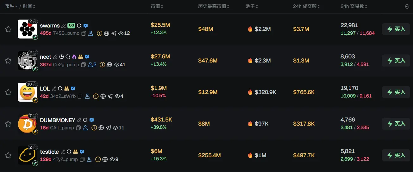Sort by 历史最高市值 header
The image size is (413, 172).
coord(214,6)
